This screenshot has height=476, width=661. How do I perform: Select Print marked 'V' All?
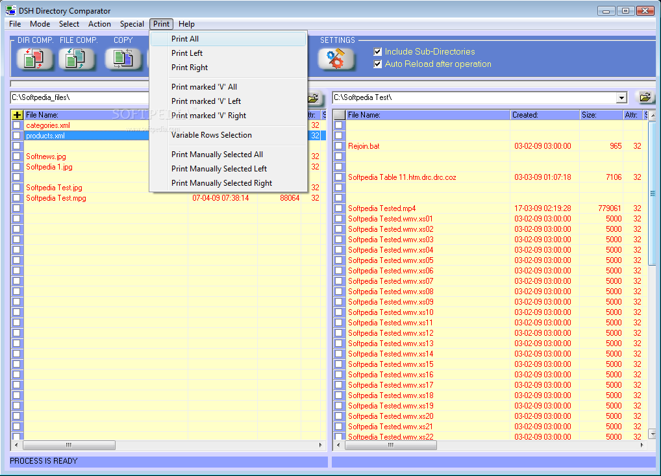click(x=228, y=87)
